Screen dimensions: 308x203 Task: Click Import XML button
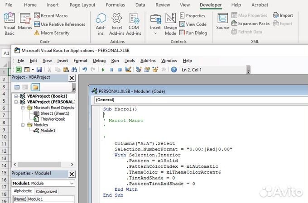pyautogui.click(x=283, y=15)
